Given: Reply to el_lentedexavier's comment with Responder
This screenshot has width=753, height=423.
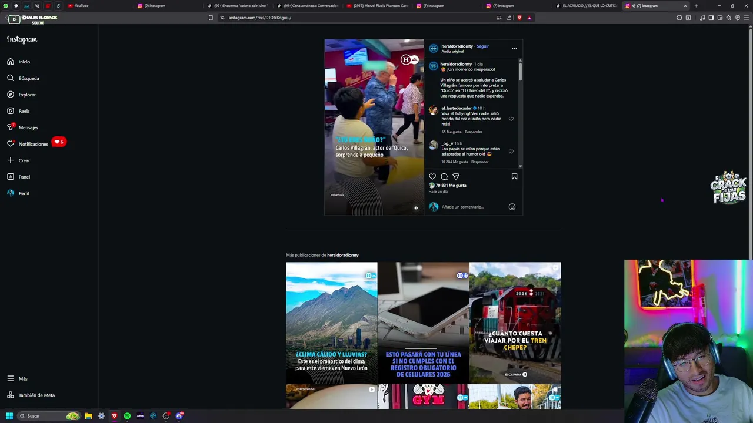Looking at the screenshot, I should (473, 132).
